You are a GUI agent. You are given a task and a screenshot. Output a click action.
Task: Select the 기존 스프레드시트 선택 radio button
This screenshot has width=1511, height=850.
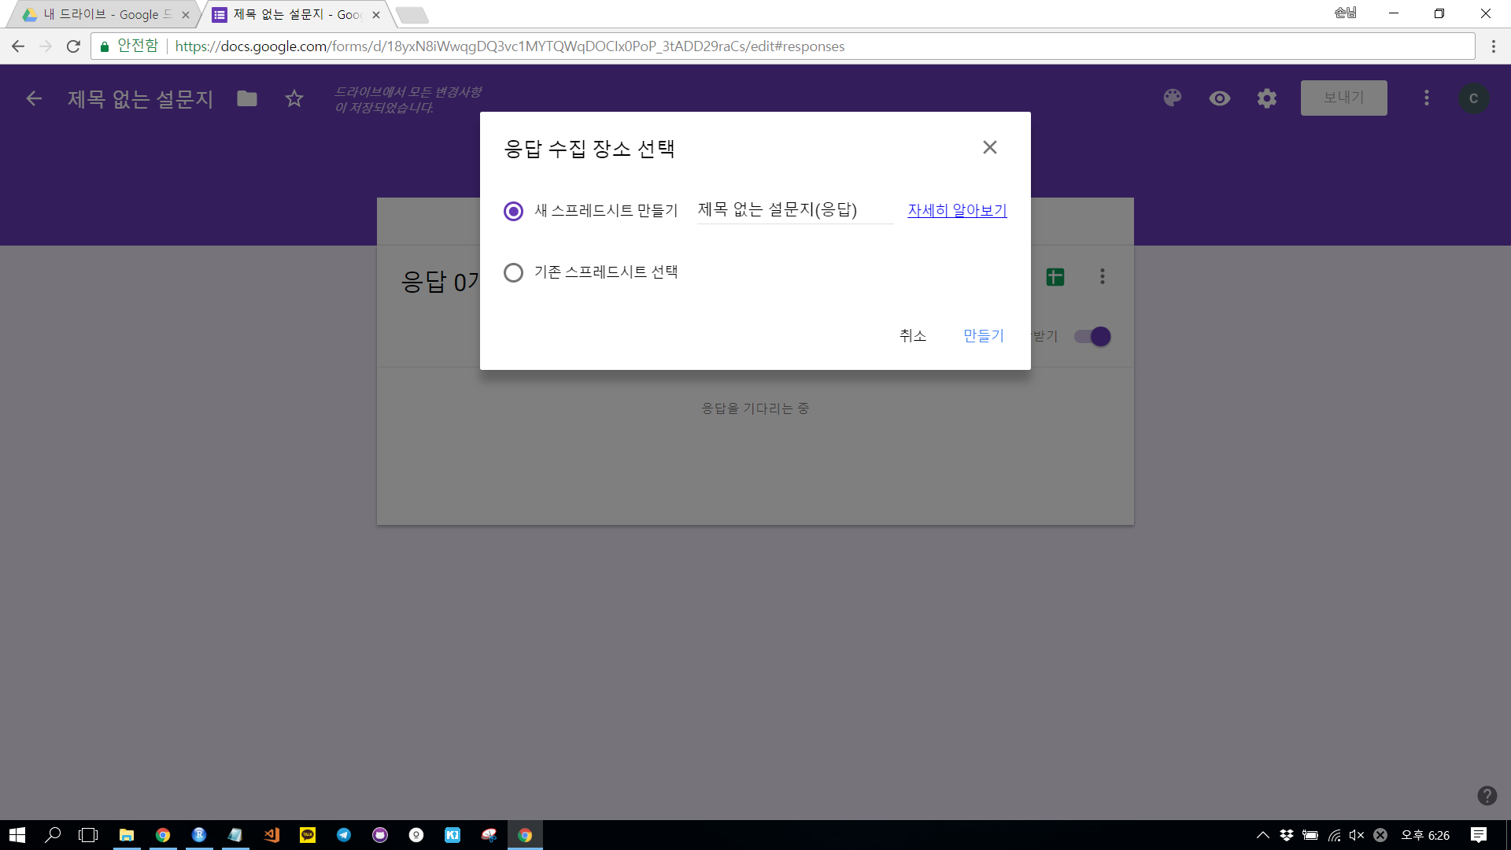[513, 272]
